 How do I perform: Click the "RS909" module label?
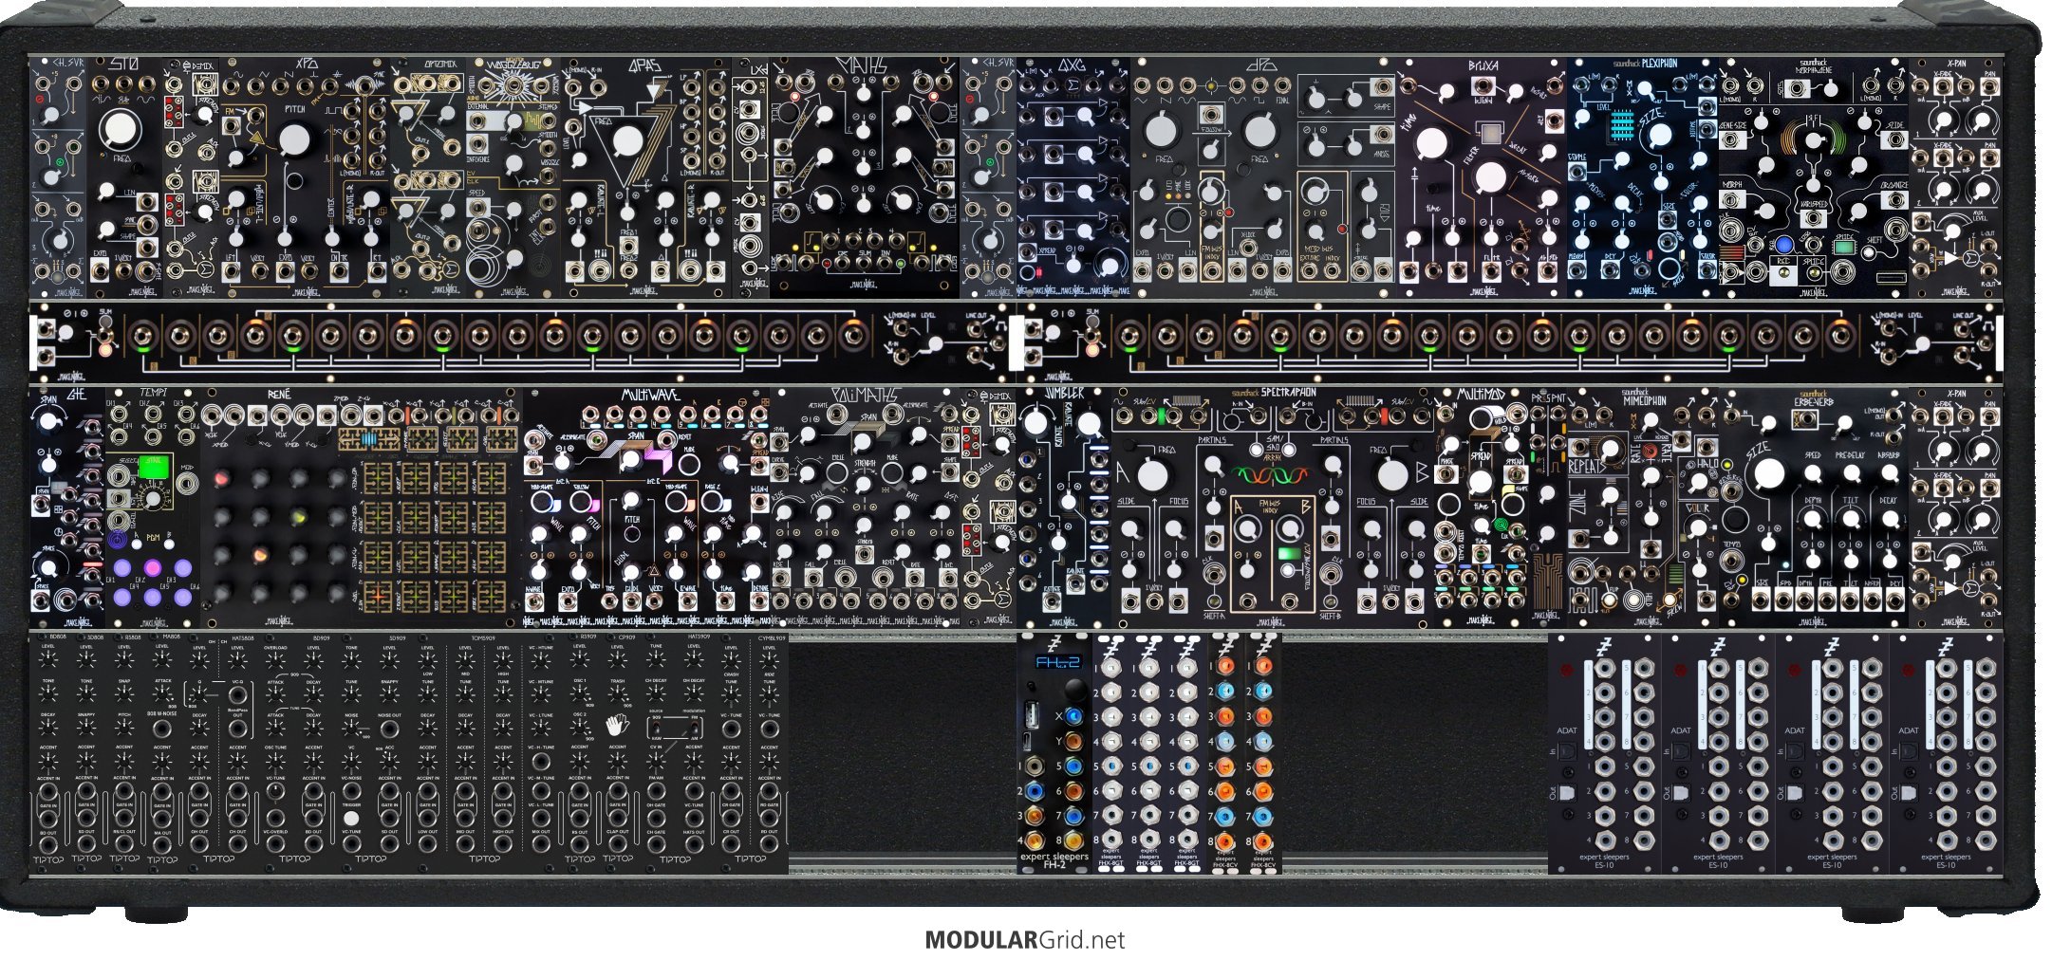point(588,637)
